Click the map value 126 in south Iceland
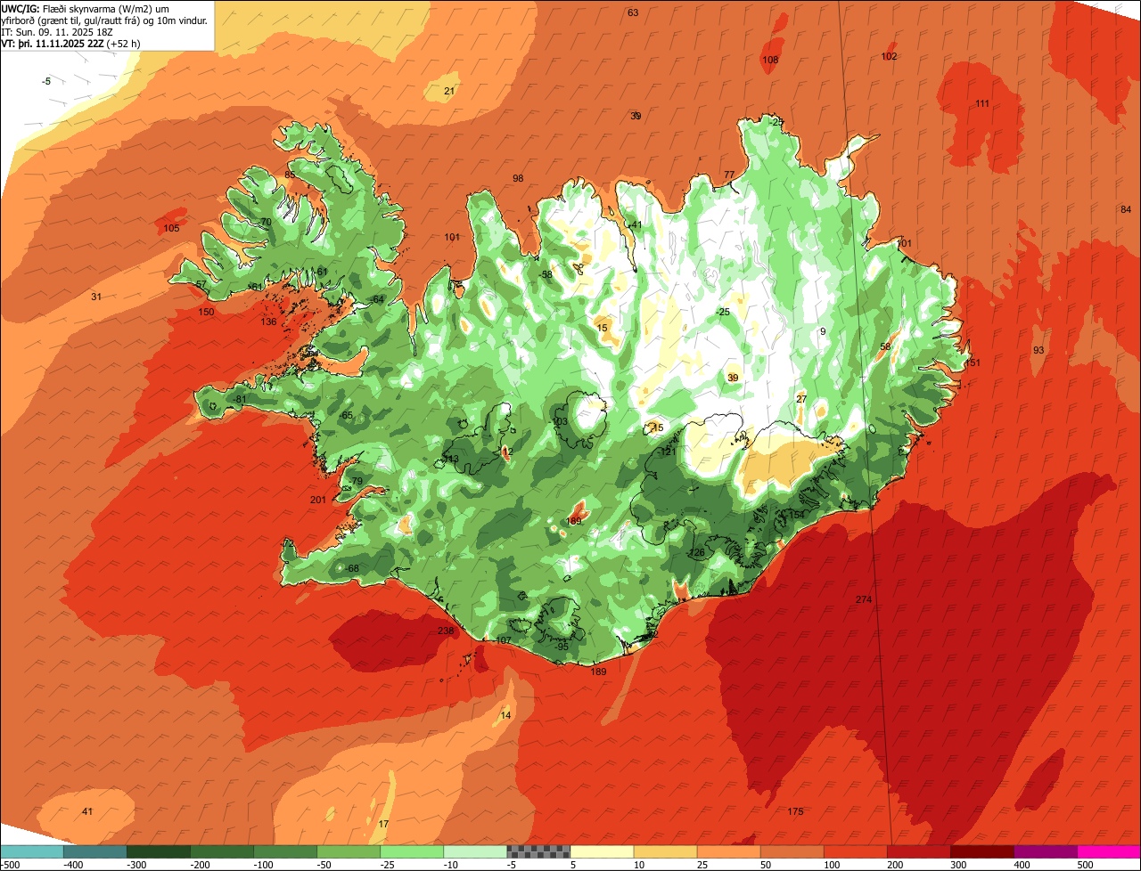The height and width of the screenshot is (871, 1141). tap(697, 553)
